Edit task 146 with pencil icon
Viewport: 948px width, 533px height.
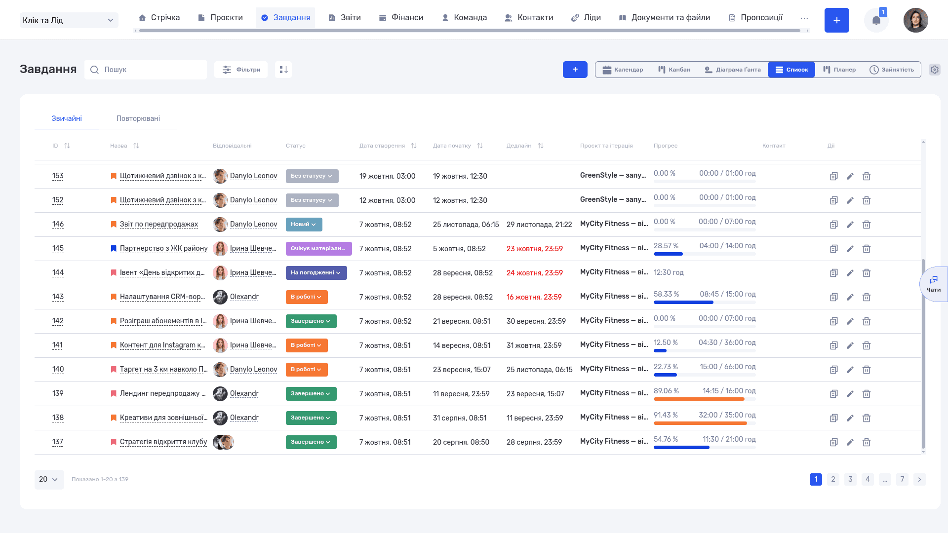pos(850,225)
